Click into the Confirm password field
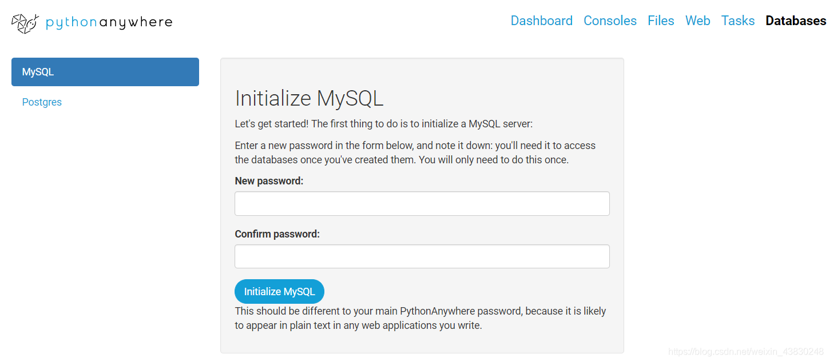 (x=422, y=256)
